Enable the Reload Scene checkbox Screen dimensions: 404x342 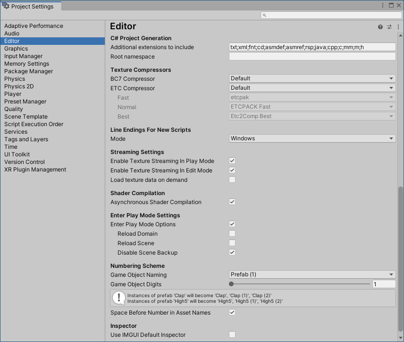click(x=232, y=243)
